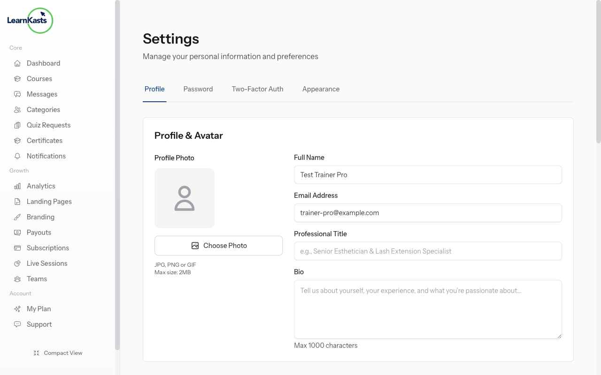Enable Compact View
Viewport: 601px width, 375px height.
58,352
